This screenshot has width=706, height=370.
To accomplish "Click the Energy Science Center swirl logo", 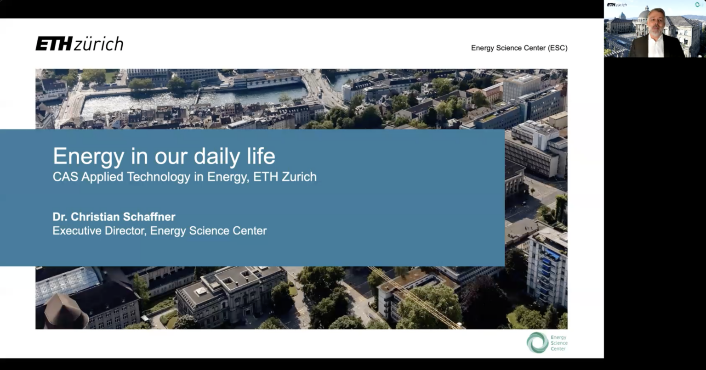I will click(537, 342).
